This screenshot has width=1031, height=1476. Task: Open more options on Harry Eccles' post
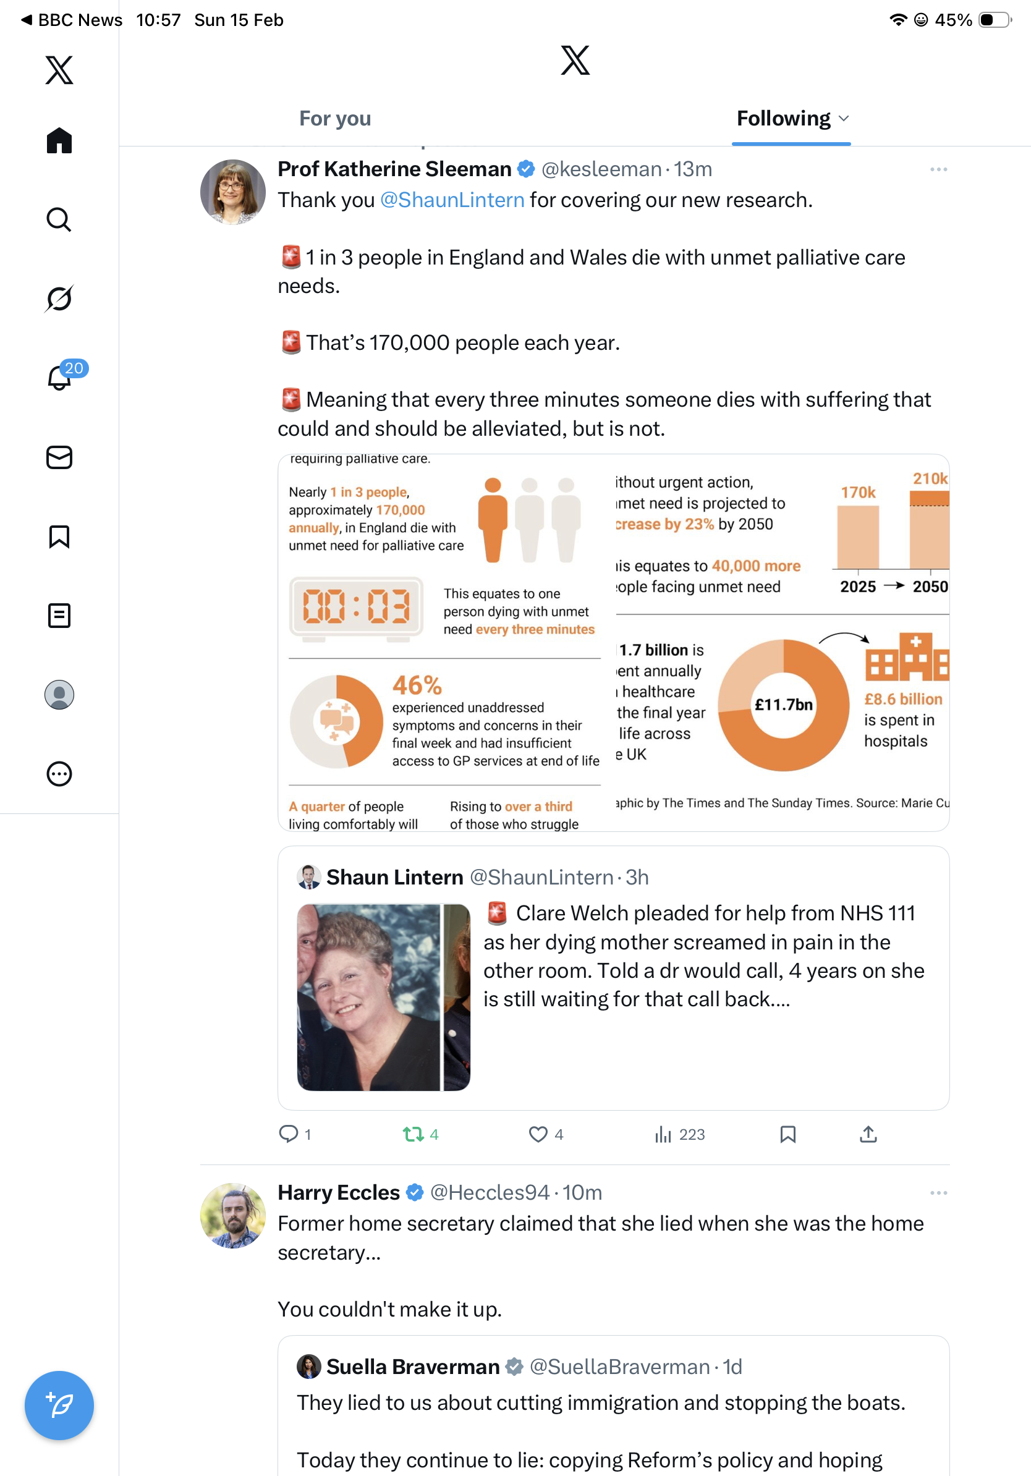[938, 1192]
